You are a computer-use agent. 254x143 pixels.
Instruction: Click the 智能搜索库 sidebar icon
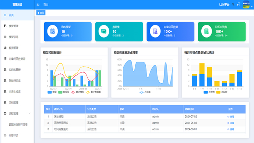point(5,81)
